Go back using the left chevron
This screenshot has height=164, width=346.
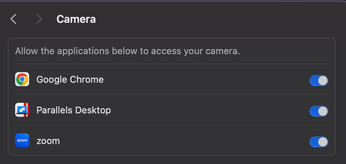tap(13, 19)
